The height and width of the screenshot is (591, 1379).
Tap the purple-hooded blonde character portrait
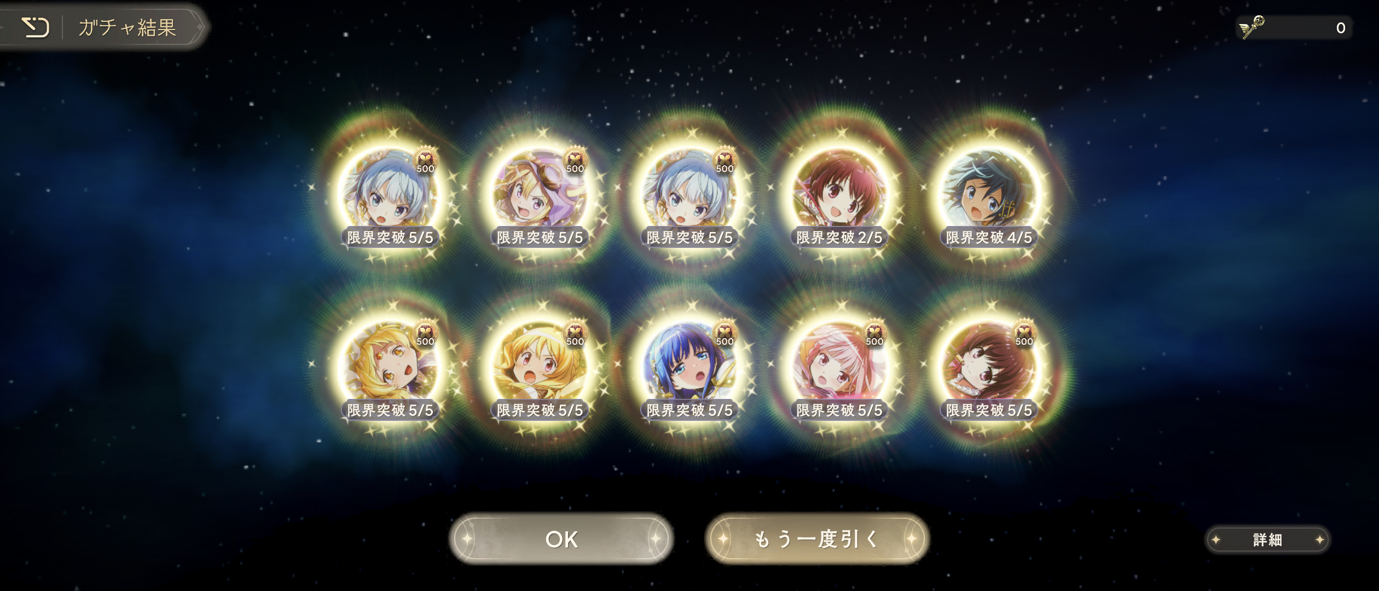pos(540,193)
